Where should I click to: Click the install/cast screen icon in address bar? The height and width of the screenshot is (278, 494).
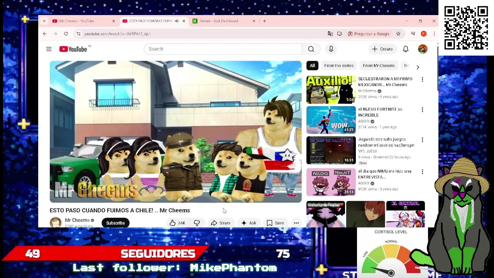click(x=340, y=34)
